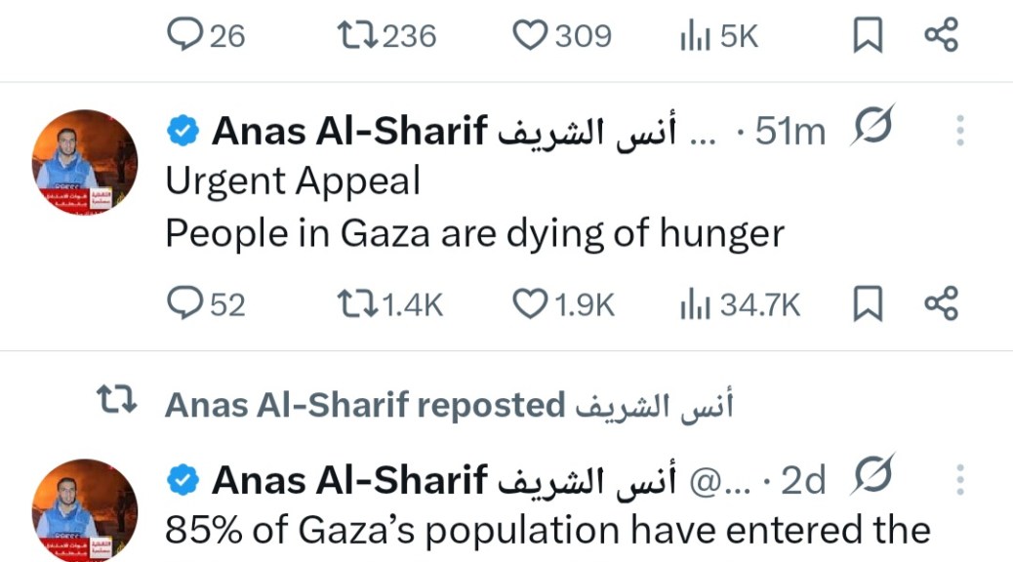Viewport: 1013px width, 562px height.
Task: View analytics showing 5K views
Action: click(694, 36)
